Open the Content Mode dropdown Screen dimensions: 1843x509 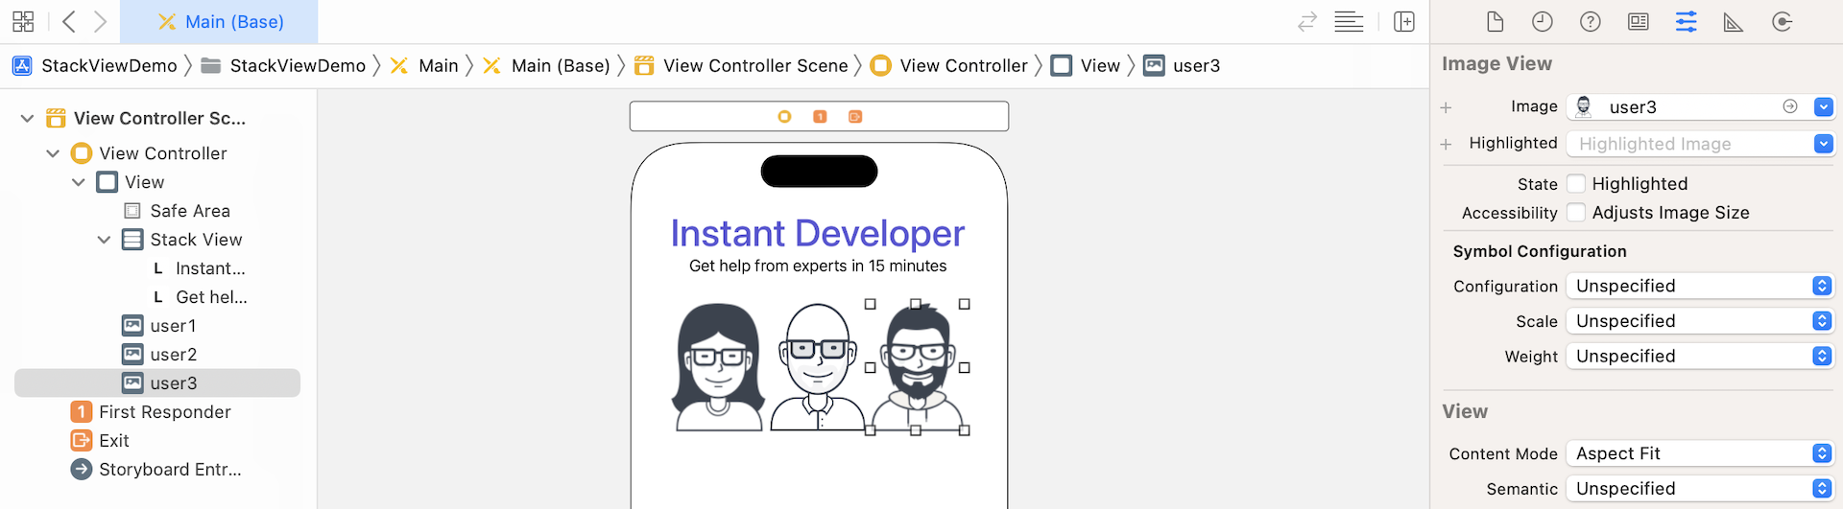coord(1699,453)
